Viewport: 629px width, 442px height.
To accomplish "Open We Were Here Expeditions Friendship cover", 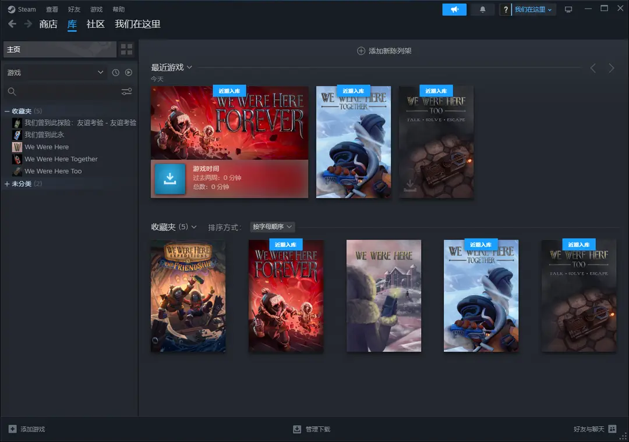I will tap(188, 296).
